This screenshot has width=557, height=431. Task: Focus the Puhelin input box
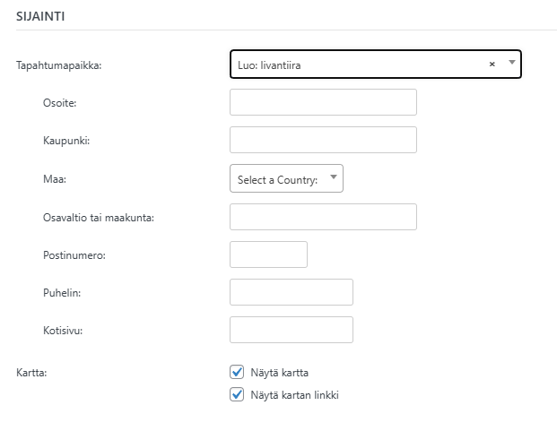pos(291,292)
